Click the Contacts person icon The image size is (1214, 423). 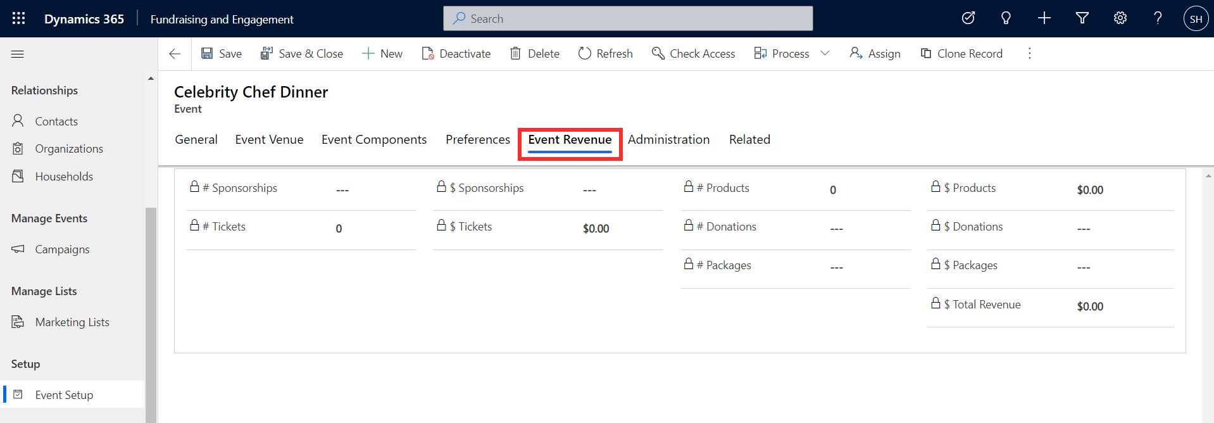point(18,120)
